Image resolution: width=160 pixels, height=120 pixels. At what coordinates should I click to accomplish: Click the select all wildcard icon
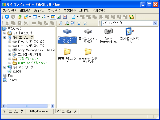73,23
